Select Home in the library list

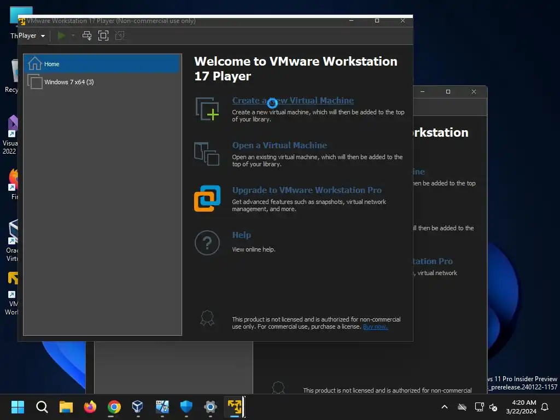point(102,64)
